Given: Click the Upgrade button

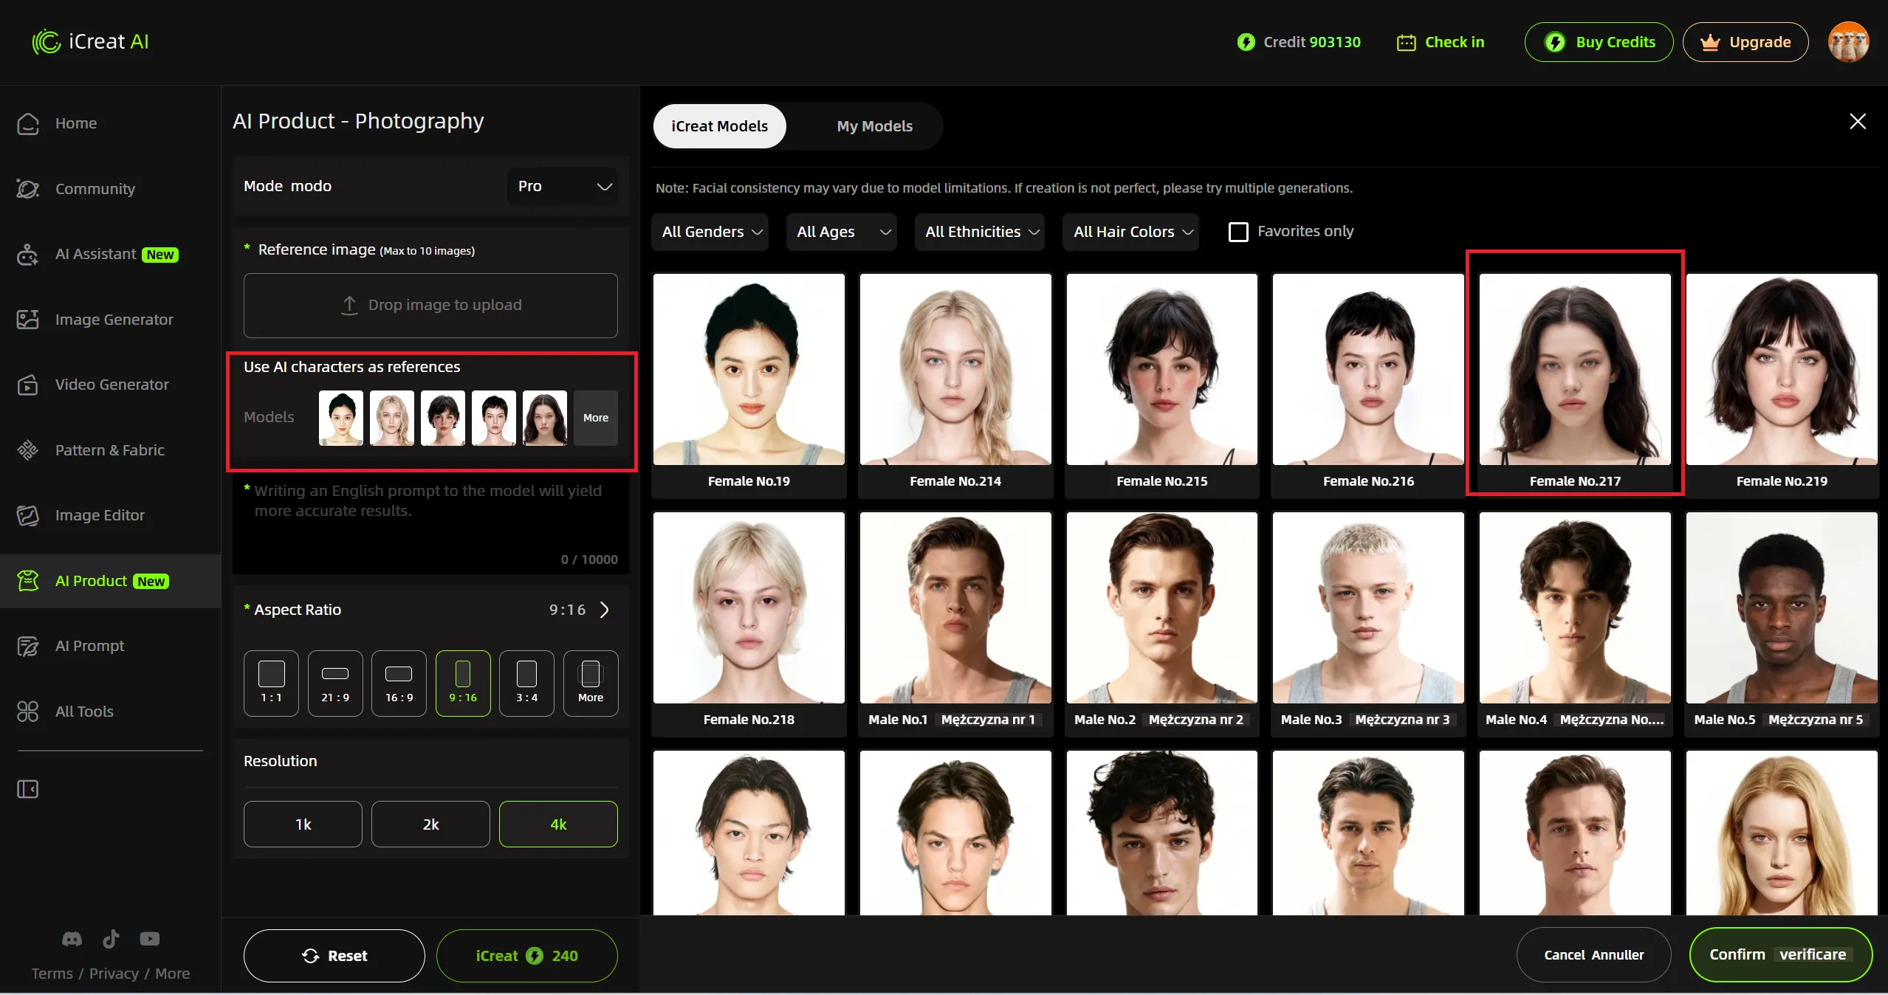Looking at the screenshot, I should pos(1745,42).
